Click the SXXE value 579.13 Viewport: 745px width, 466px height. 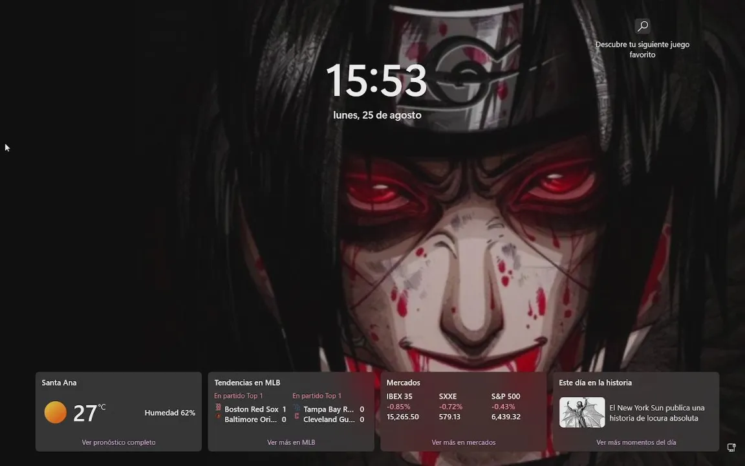tap(449, 417)
